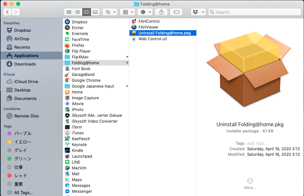
Task: Expand the Google Japanese Input folder arrow
Action: pos(127,86)
